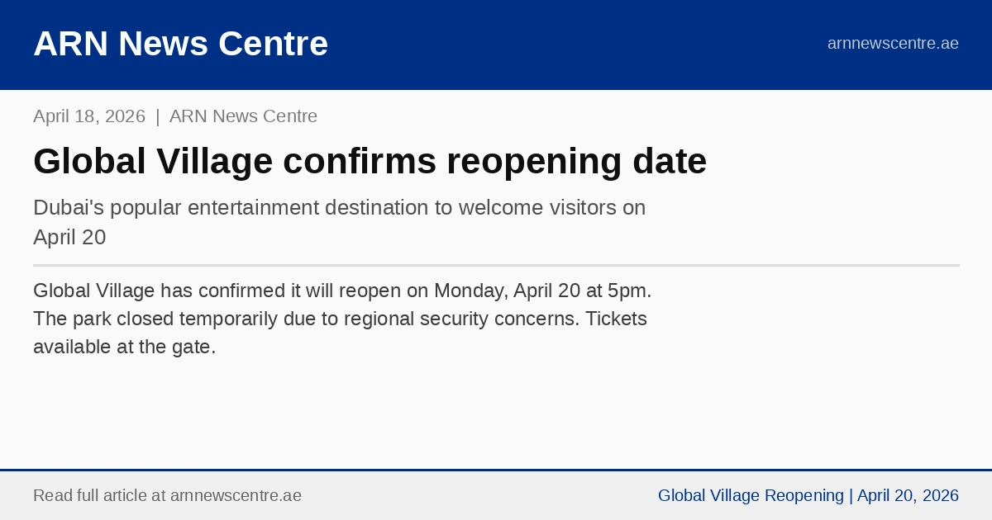Open headline "Global Village confirms reopening date"
The width and height of the screenshot is (992, 520).
(x=370, y=162)
